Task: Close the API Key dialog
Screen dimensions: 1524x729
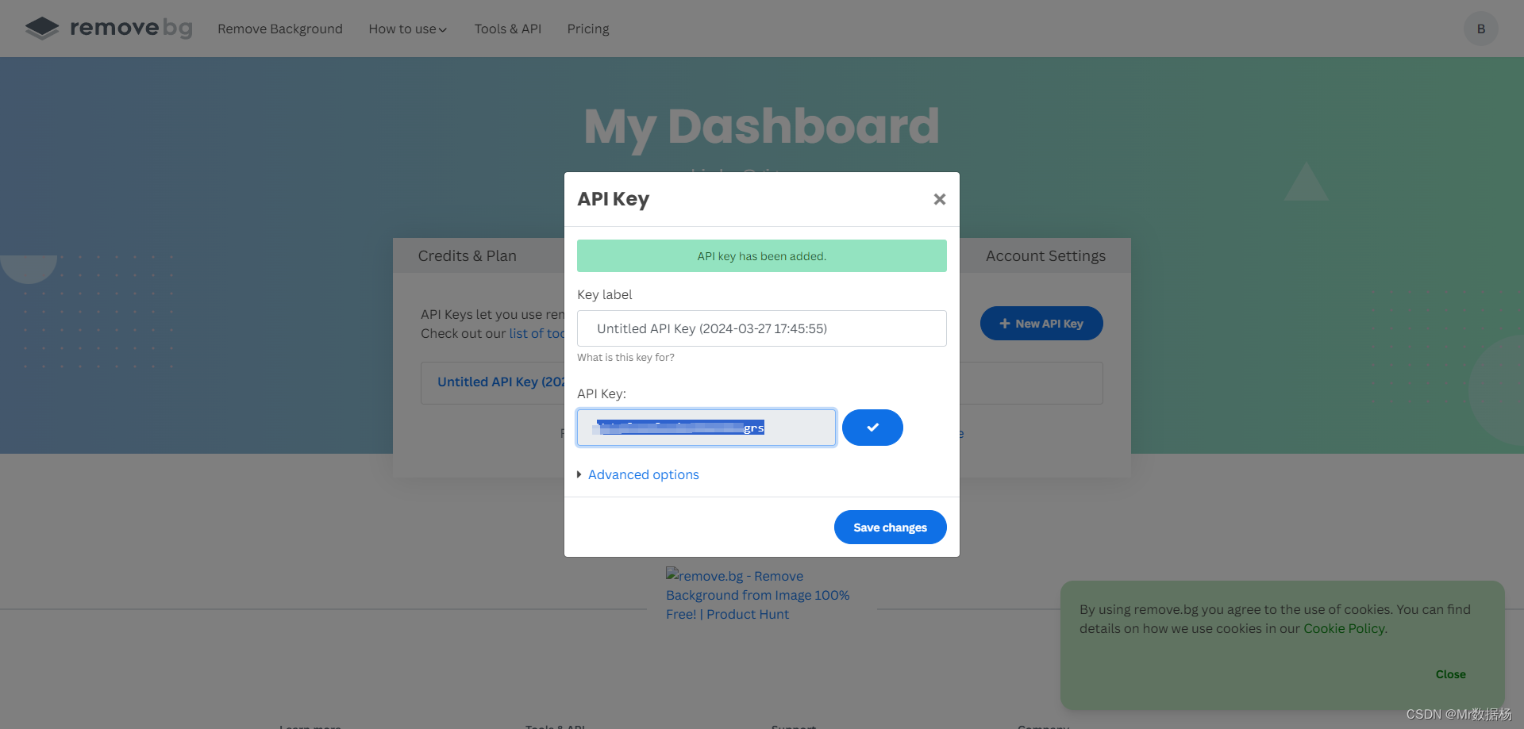Action: (940, 199)
